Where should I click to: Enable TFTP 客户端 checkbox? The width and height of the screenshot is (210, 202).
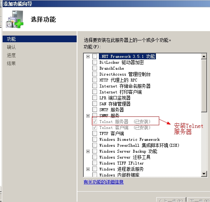click(x=94, y=133)
